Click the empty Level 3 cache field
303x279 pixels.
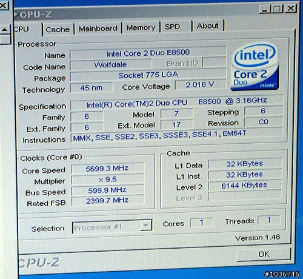click(245, 196)
